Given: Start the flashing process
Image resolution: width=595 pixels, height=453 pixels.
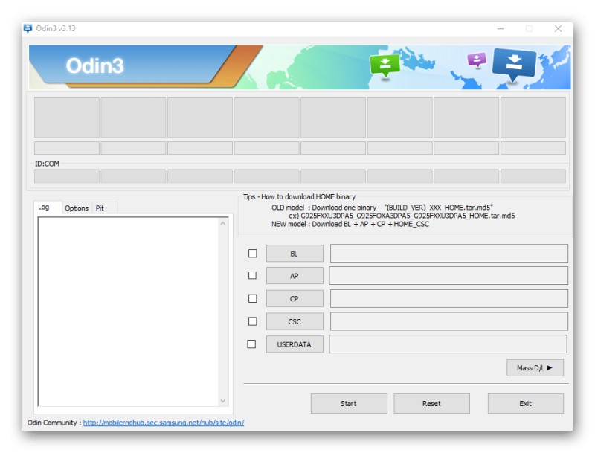Looking at the screenshot, I should pyautogui.click(x=349, y=403).
